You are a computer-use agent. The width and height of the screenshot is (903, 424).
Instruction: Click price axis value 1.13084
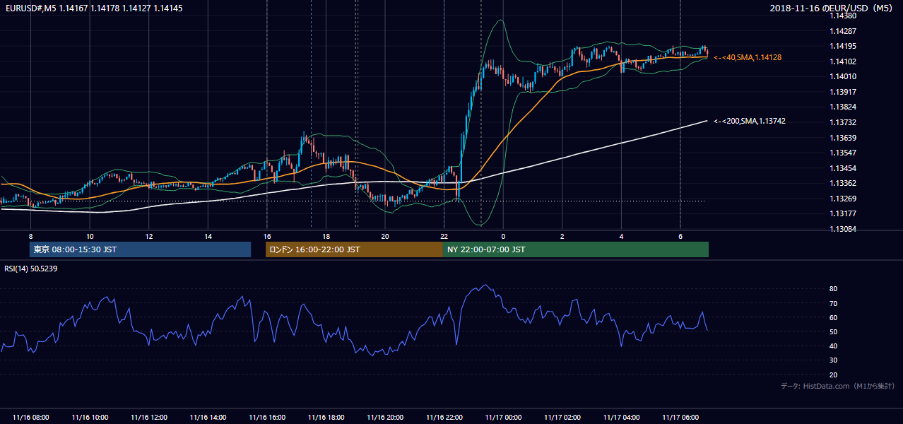pos(843,229)
